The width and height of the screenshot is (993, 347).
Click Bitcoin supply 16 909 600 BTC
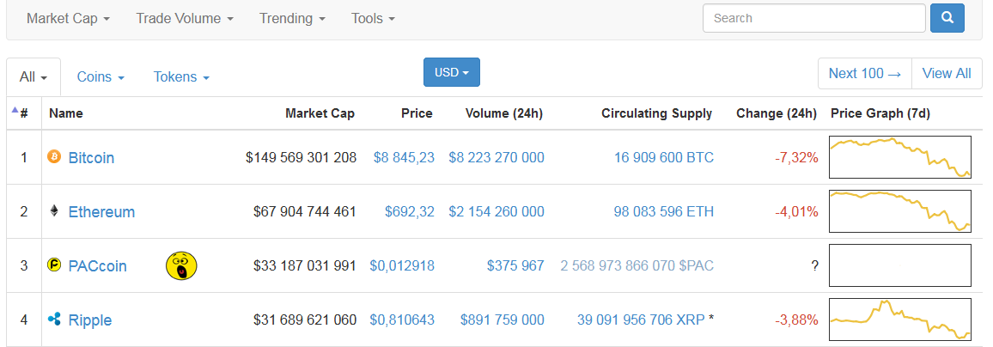(664, 157)
